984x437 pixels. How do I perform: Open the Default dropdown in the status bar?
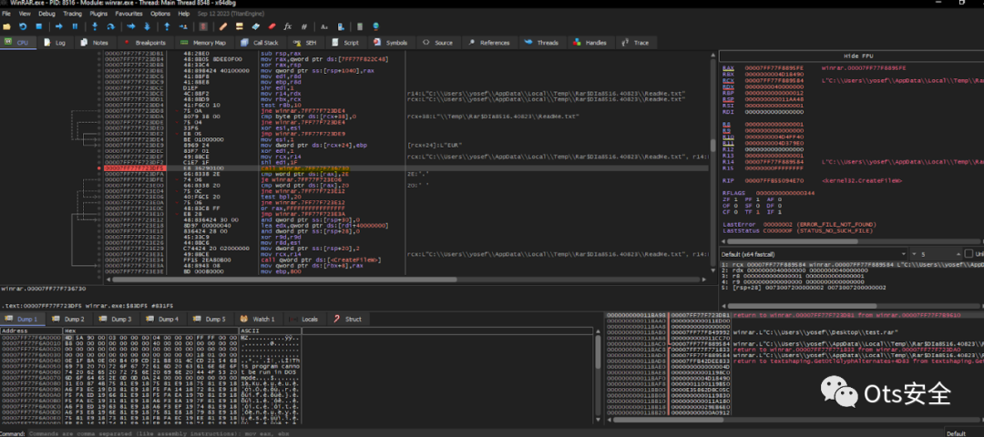point(959,432)
